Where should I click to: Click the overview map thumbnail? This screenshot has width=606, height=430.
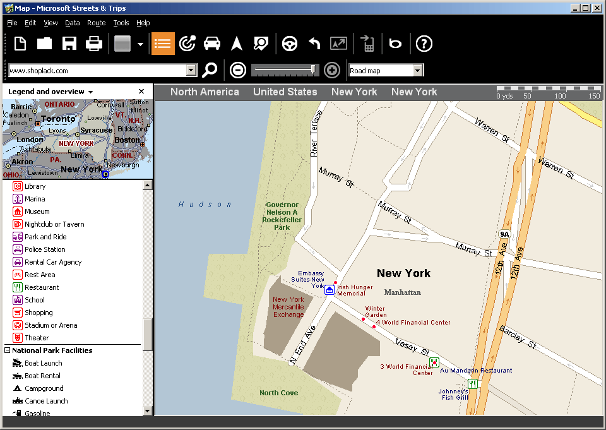pyautogui.click(x=78, y=139)
